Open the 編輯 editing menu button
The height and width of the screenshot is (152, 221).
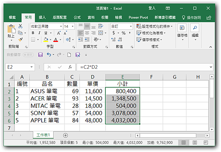pyautogui.click(x=195, y=32)
